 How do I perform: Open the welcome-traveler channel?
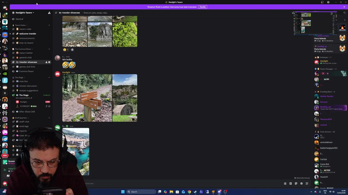pyautogui.click(x=31, y=34)
